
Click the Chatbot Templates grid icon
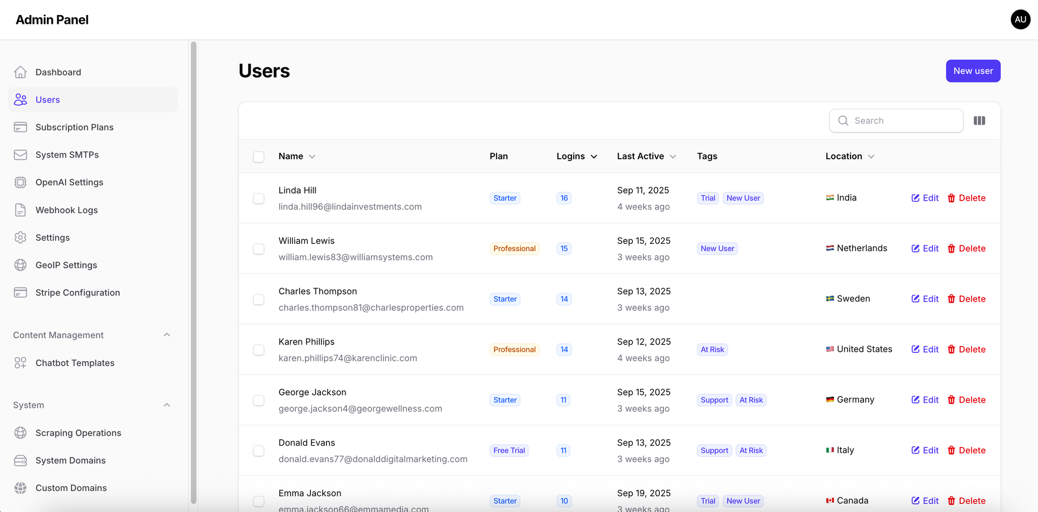point(20,363)
